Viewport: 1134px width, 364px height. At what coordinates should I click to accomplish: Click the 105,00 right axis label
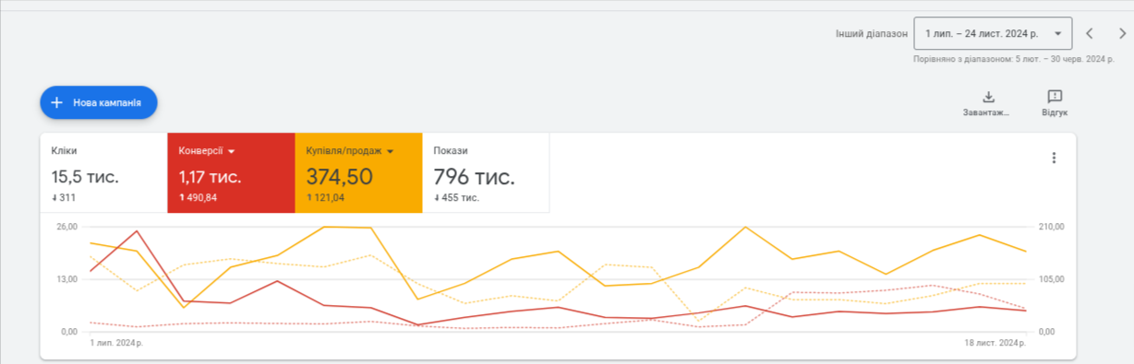[x=1053, y=279]
